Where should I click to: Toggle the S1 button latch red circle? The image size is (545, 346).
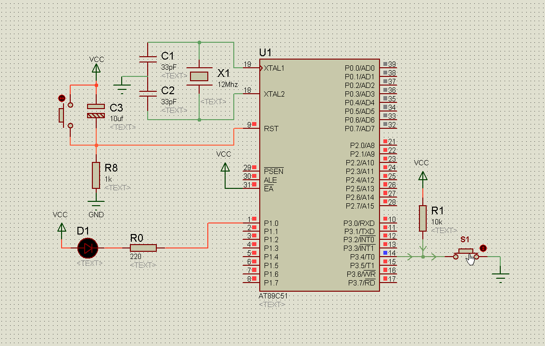coord(483,248)
